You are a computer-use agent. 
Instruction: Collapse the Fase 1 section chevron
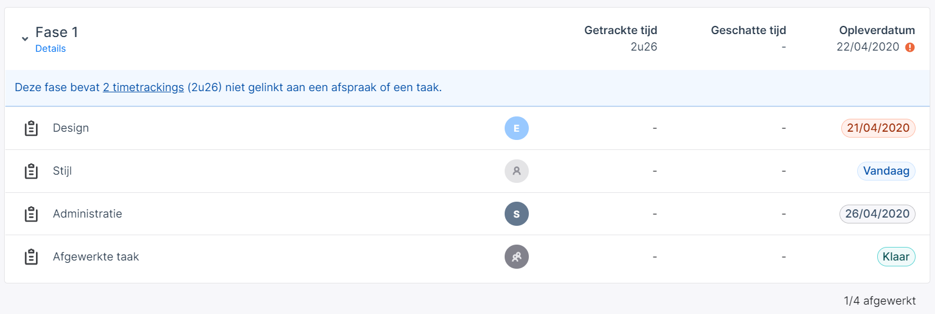click(x=25, y=39)
